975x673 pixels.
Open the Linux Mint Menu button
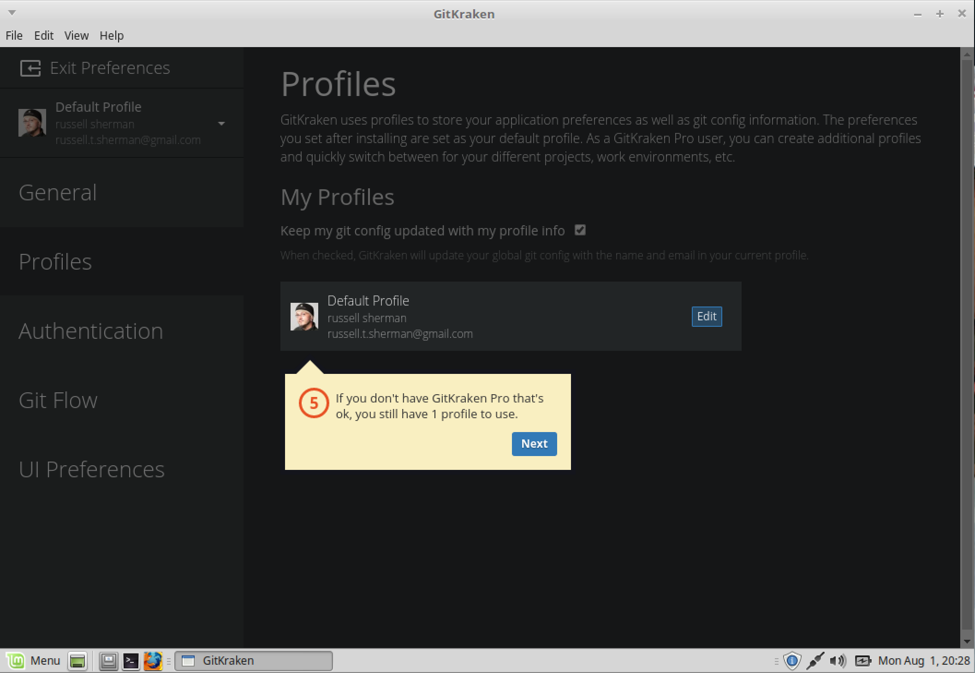[33, 661]
